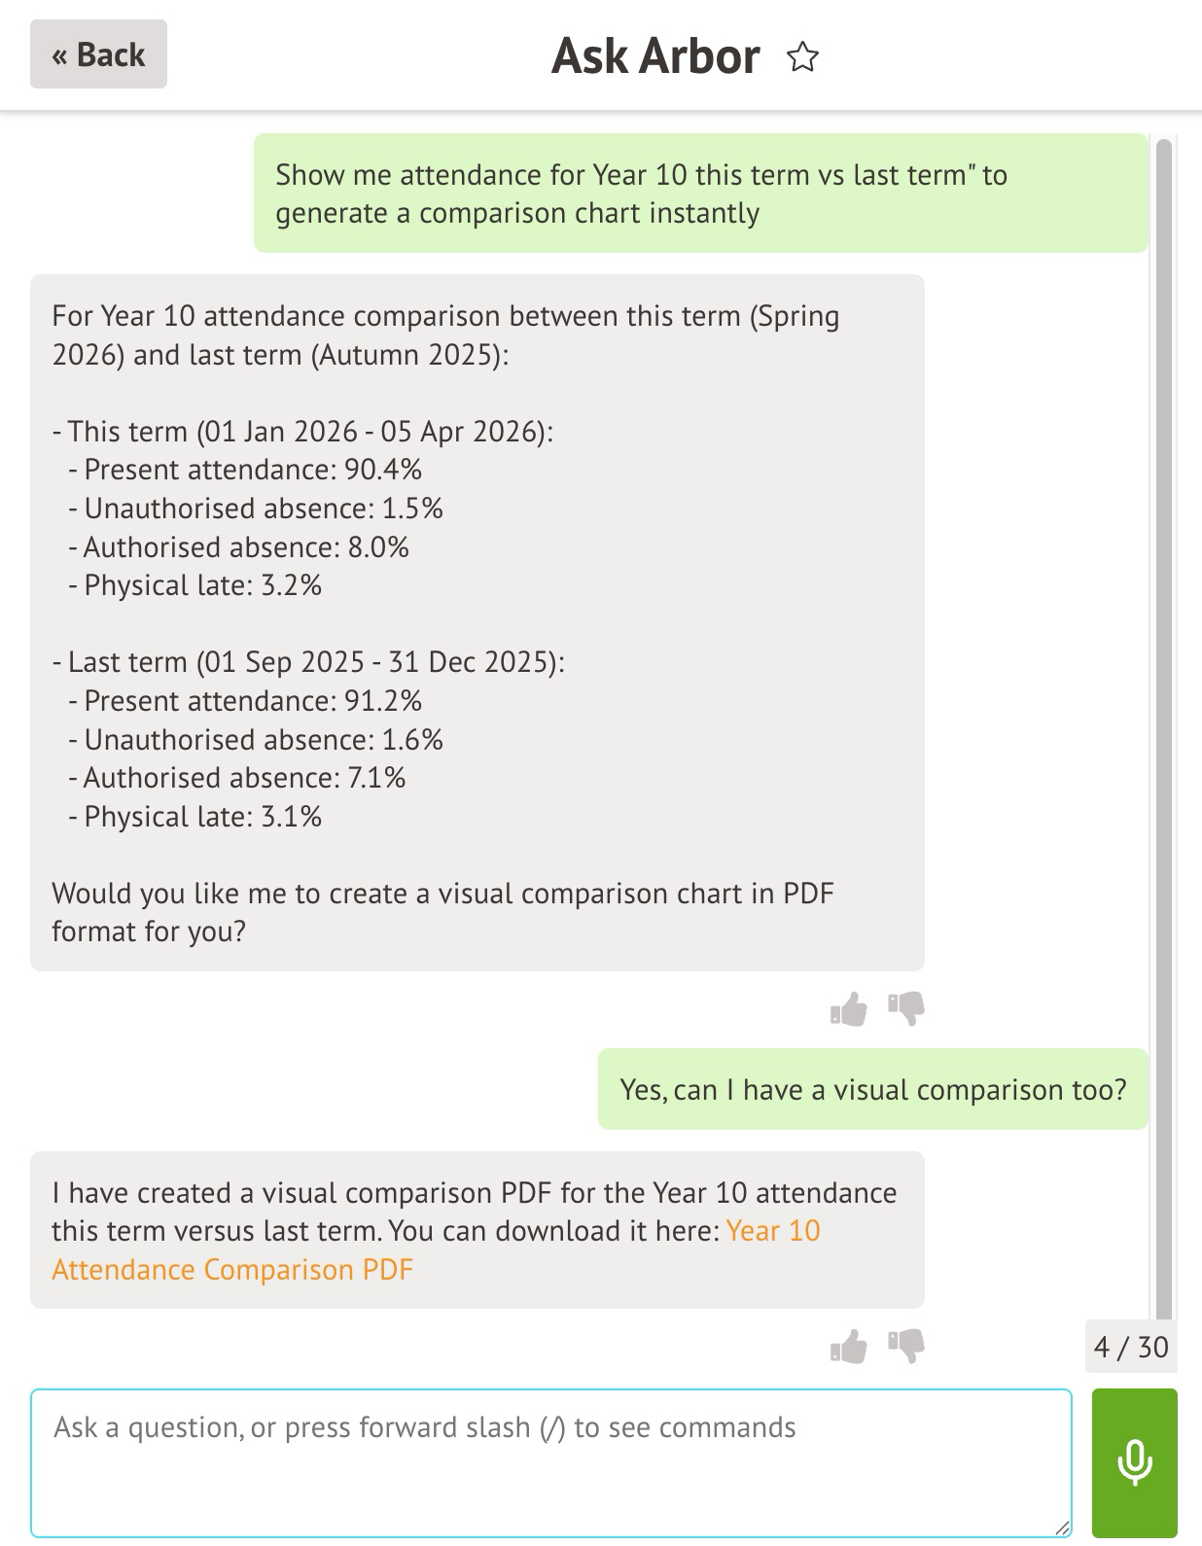Start voice input with the microphone button
The image size is (1202, 1546).
[x=1134, y=1462]
